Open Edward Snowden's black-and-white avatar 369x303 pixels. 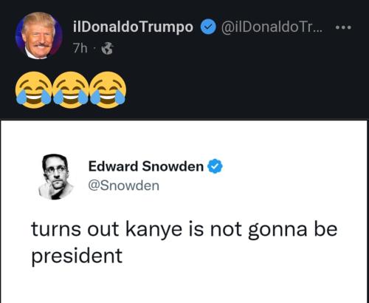tap(55, 177)
